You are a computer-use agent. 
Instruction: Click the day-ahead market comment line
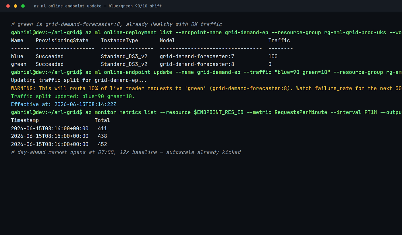coord(126,152)
